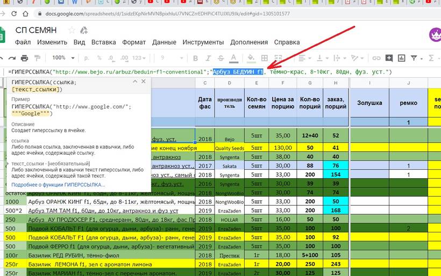Click inside the formula bar text
441x276 pixels.
pos(200,72)
